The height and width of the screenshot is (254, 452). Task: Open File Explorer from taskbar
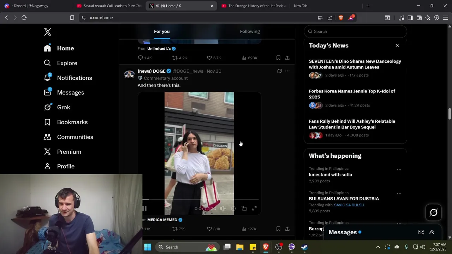[240, 247]
